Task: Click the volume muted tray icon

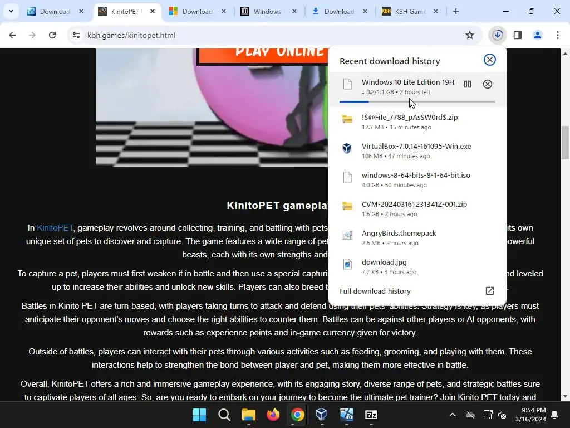Action: pyautogui.click(x=502, y=415)
